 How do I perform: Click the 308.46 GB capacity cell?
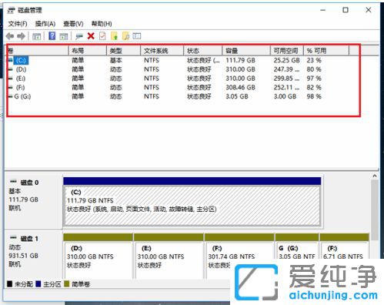240,88
